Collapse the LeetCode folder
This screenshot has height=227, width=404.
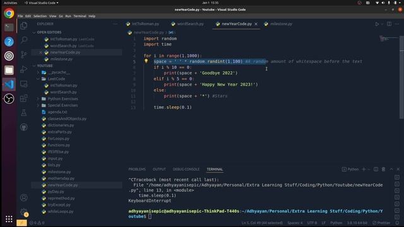pos(56,79)
